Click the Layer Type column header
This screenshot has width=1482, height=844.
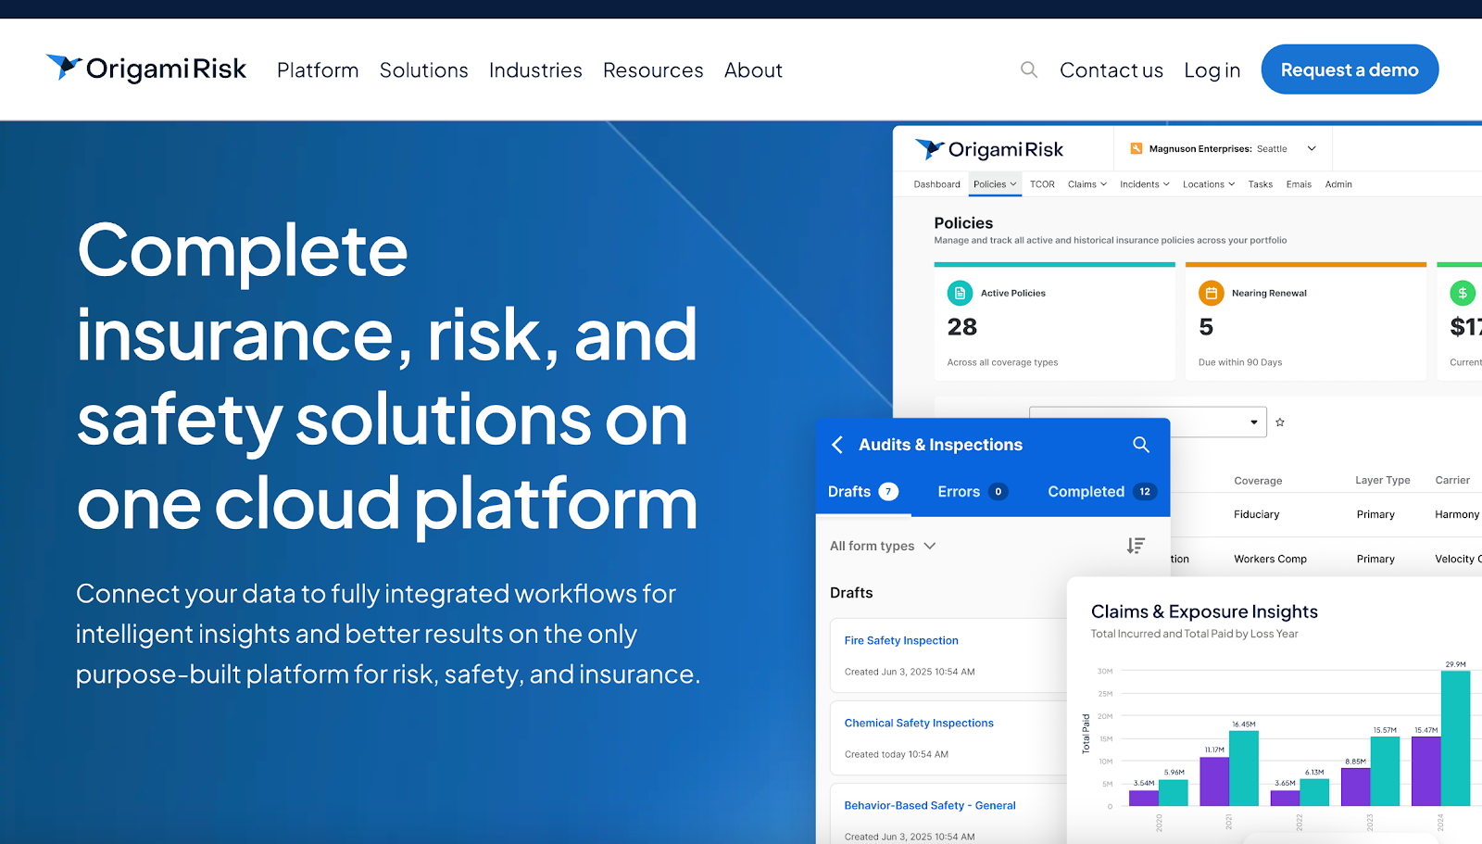1383,480
